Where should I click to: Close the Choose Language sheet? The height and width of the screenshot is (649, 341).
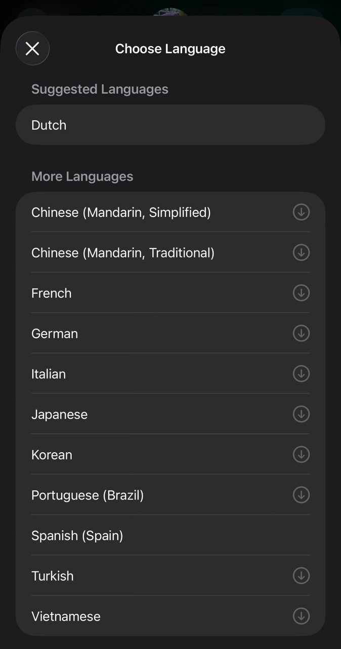(x=32, y=49)
